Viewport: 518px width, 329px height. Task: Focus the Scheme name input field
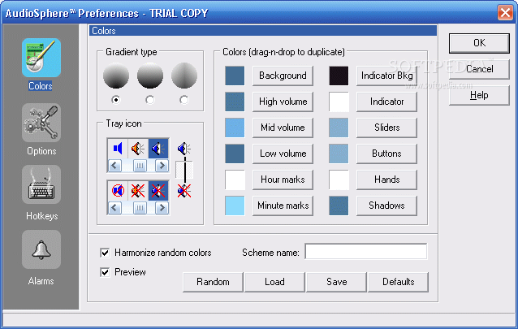(x=366, y=252)
